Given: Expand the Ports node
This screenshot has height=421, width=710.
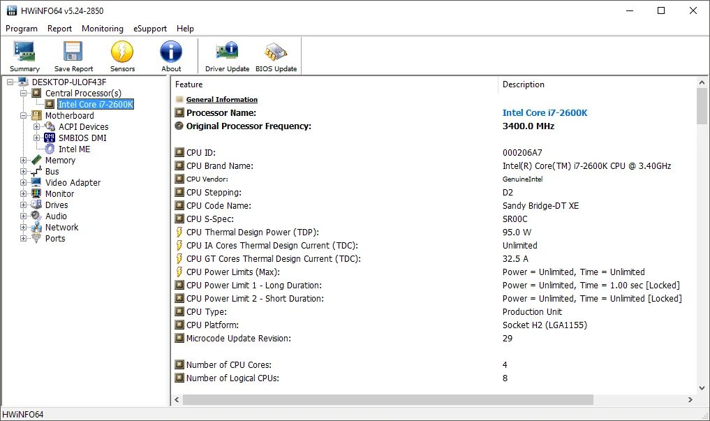Looking at the screenshot, I should (24, 238).
